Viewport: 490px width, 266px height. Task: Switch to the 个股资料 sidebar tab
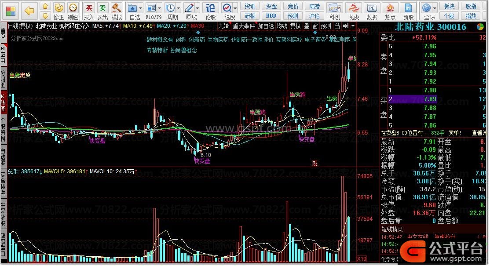[x=3, y=130]
